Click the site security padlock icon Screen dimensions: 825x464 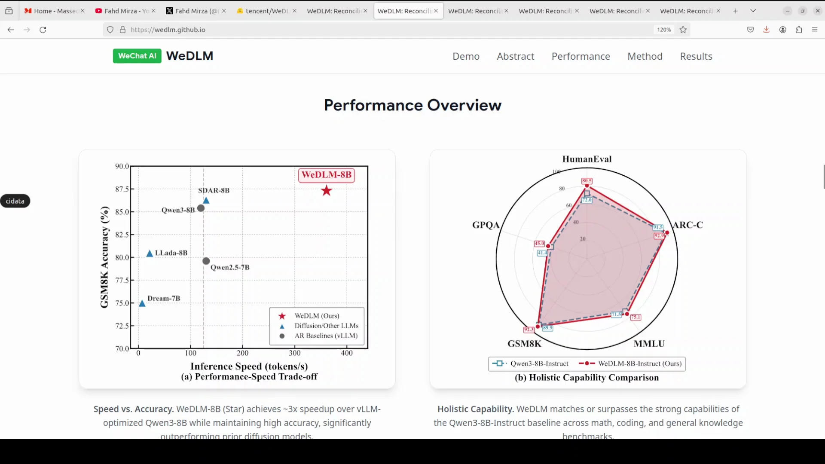coord(123,30)
